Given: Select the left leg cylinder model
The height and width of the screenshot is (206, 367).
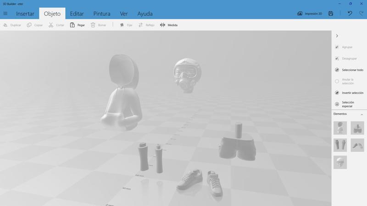Looking at the screenshot, I should pyautogui.click(x=143, y=157).
